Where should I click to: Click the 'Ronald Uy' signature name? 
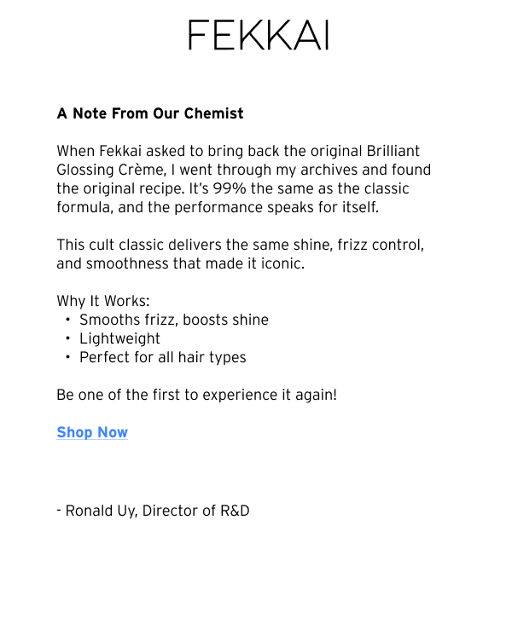click(x=101, y=511)
